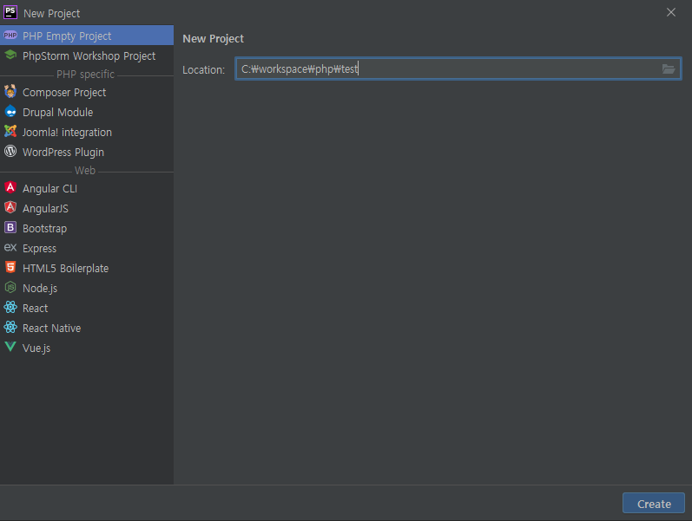The image size is (692, 521).
Task: Select Node.js text
Action: pos(40,289)
